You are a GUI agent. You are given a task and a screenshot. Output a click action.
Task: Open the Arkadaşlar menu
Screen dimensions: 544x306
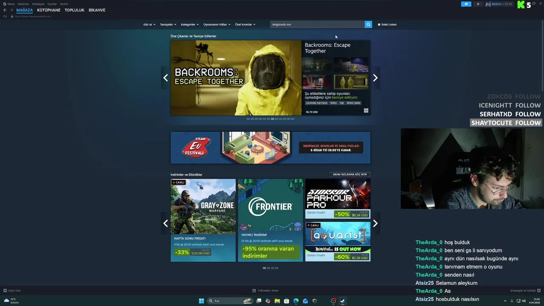(x=38, y=4)
